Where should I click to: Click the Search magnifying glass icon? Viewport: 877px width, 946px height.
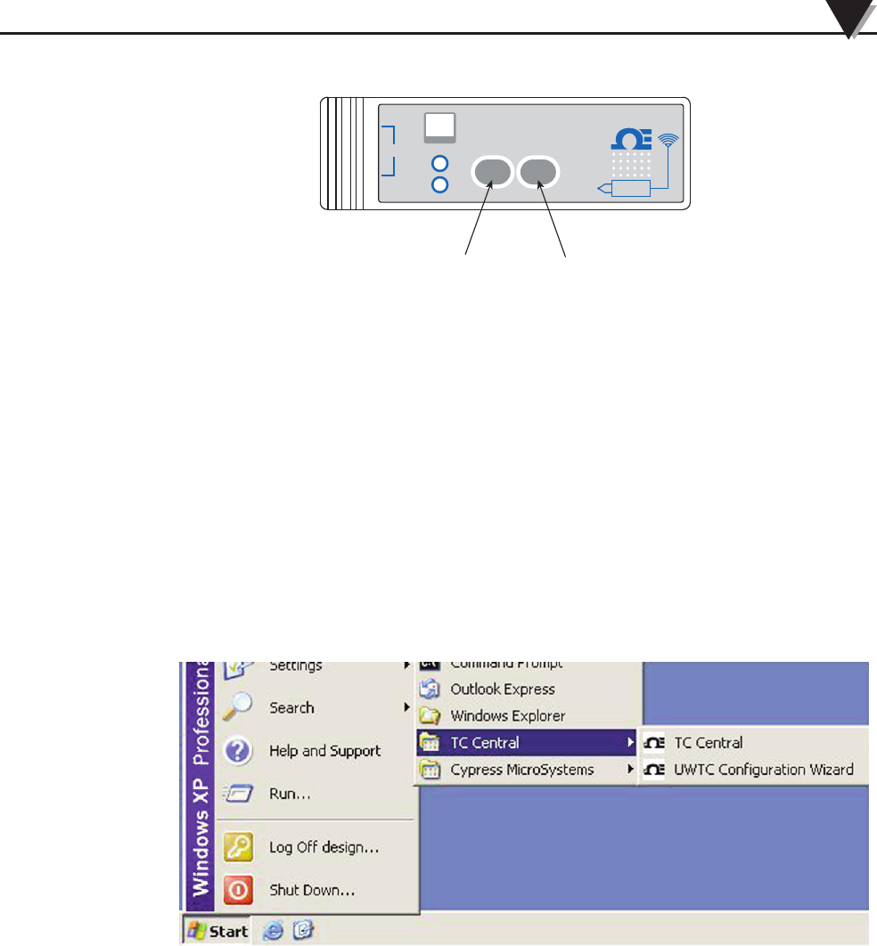[238, 706]
